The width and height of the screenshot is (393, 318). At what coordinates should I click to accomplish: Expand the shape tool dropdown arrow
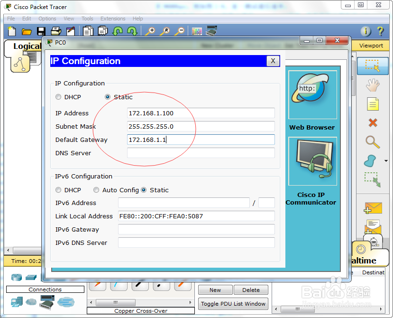point(386,161)
